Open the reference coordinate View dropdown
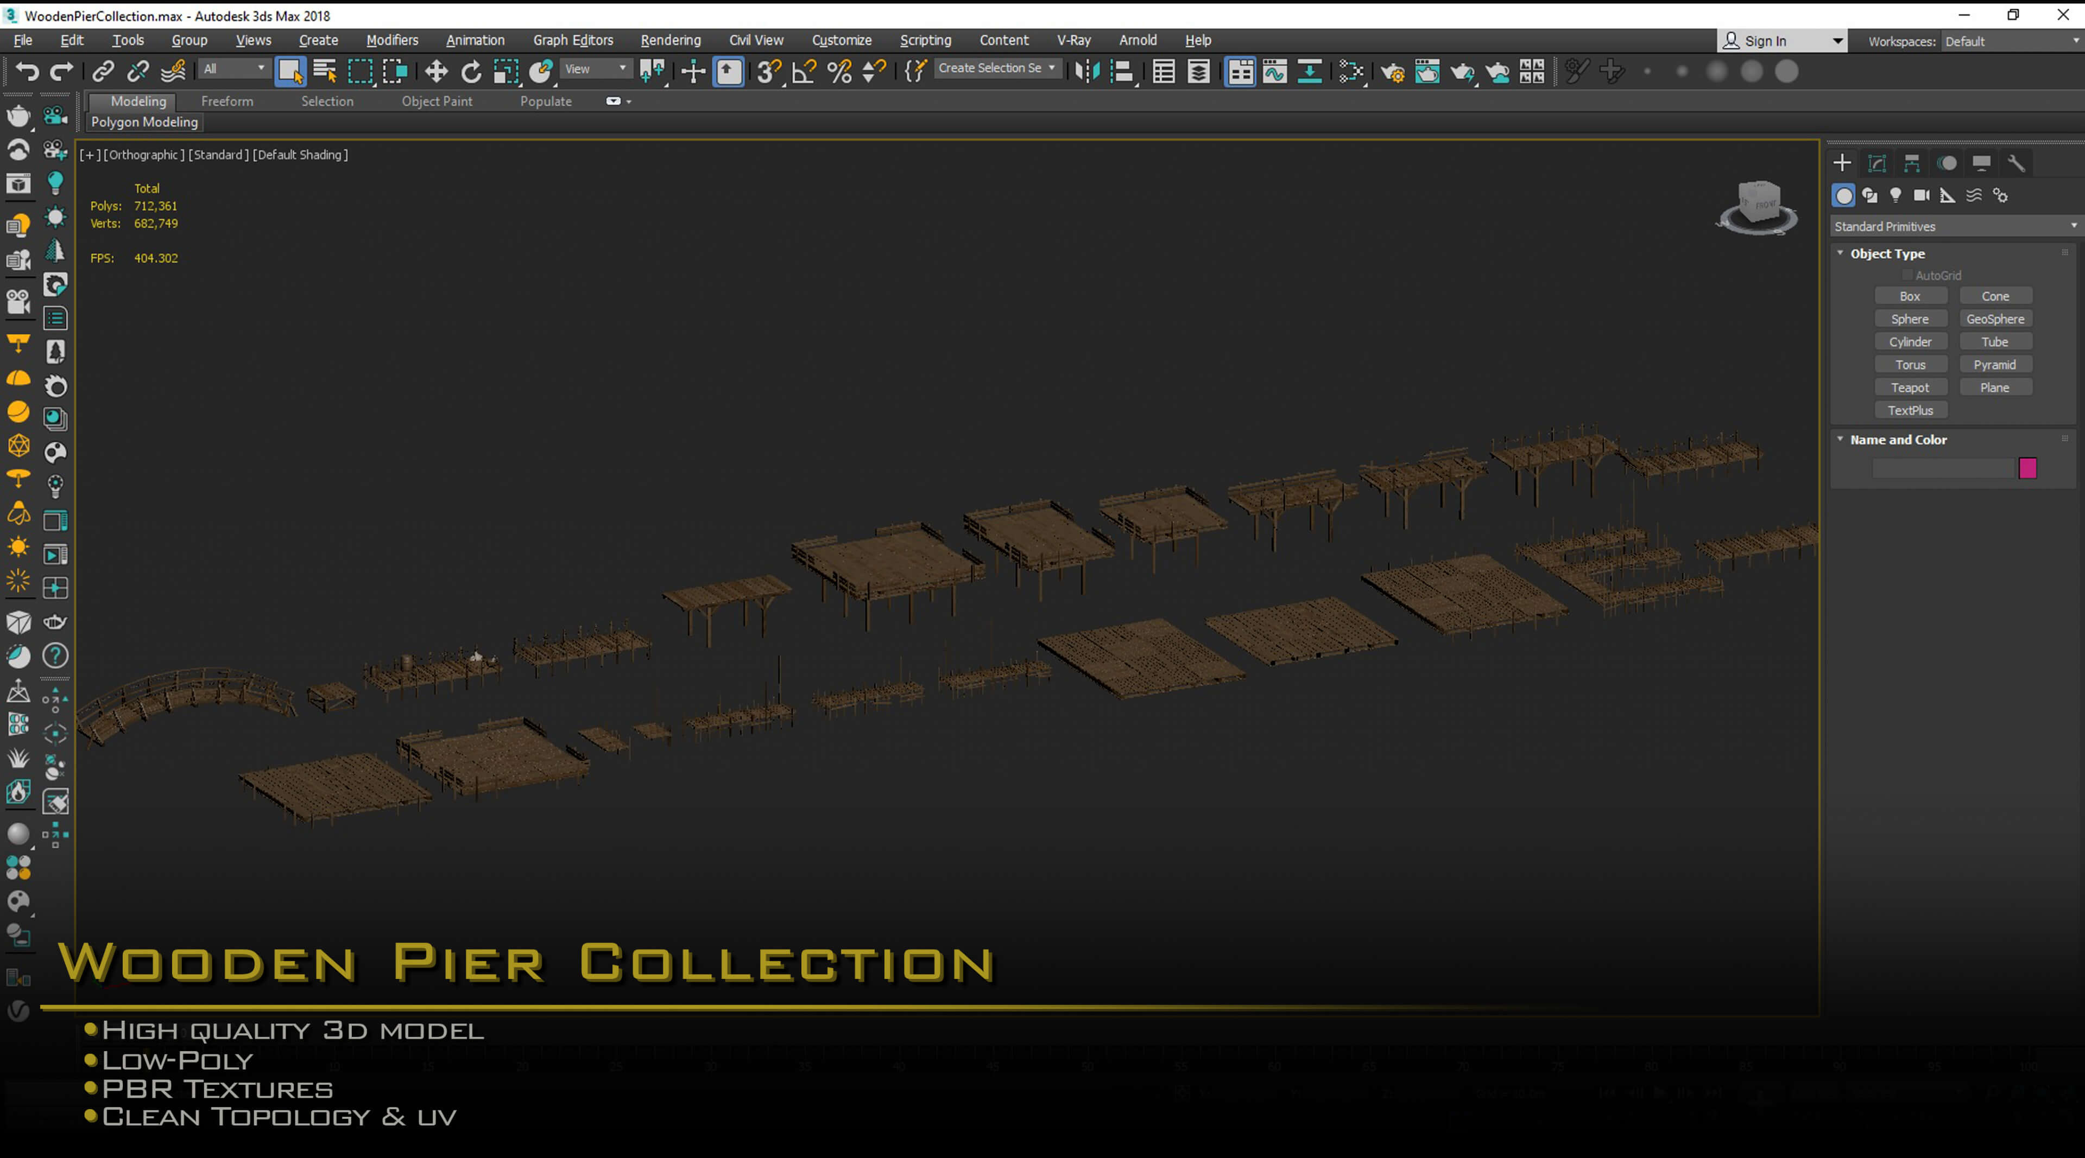Viewport: 2085px width, 1158px height. (x=596, y=69)
